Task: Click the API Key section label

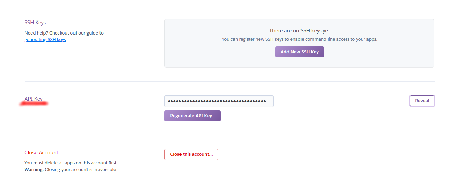Action: [34, 99]
